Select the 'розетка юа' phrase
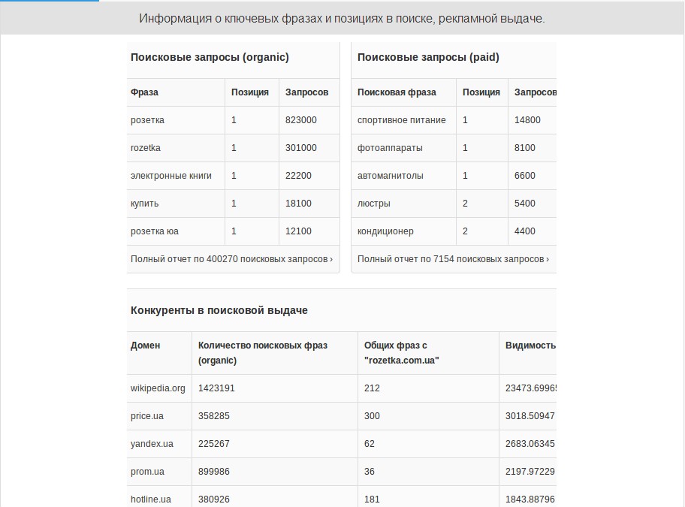This screenshot has height=507, width=685. coord(155,231)
